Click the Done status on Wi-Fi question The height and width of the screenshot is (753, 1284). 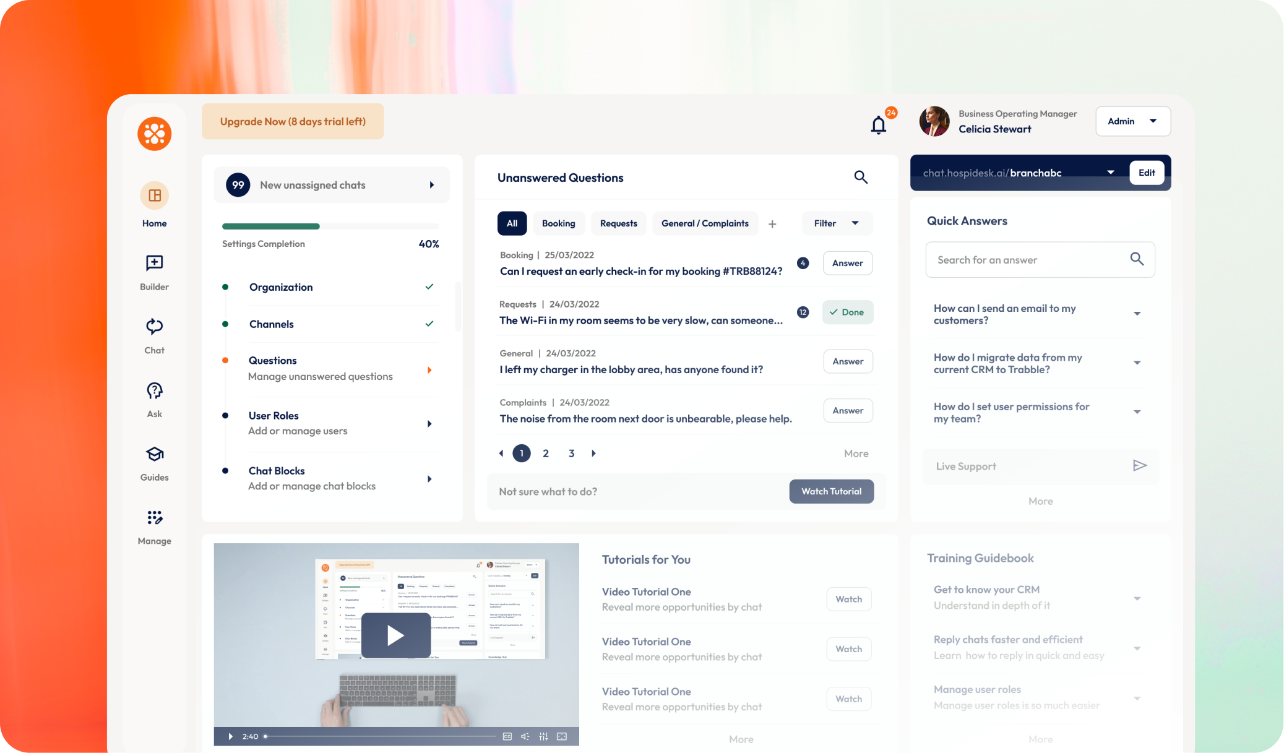pyautogui.click(x=847, y=312)
